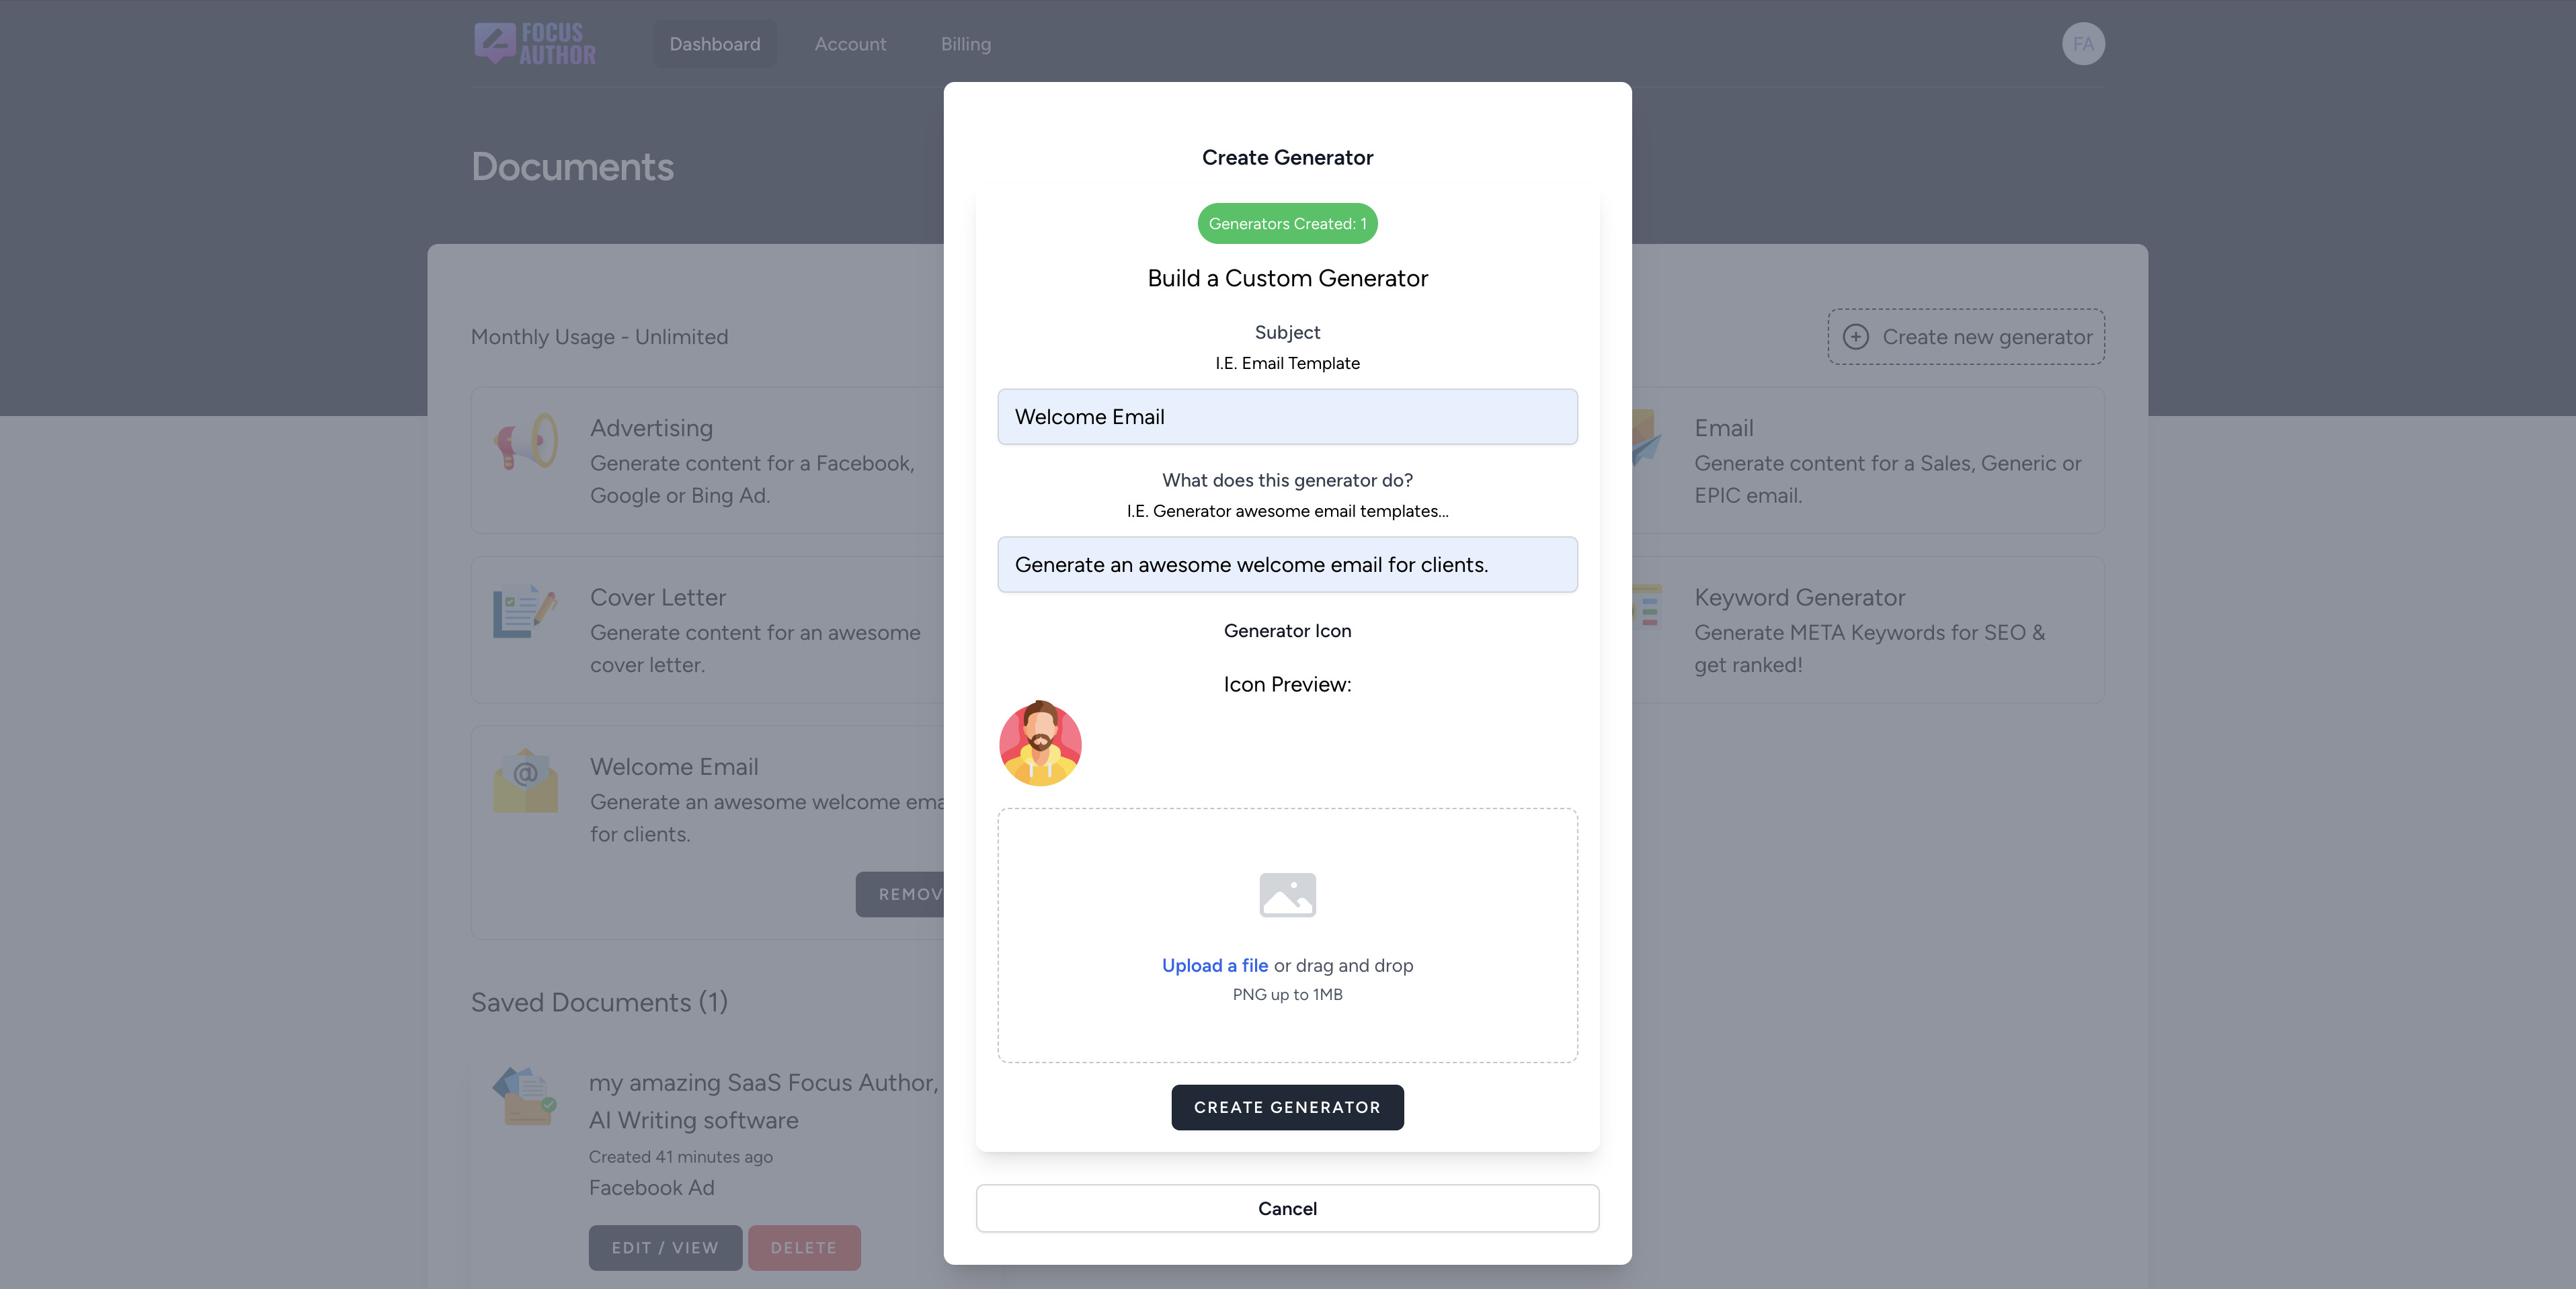This screenshot has width=2576, height=1289.
Task: Click the Generators Created badge
Action: click(x=1287, y=224)
